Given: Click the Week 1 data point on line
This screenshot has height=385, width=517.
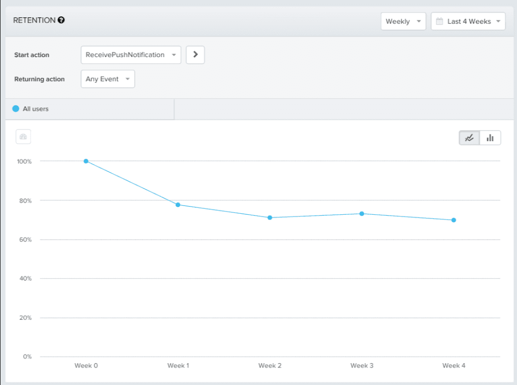Looking at the screenshot, I should coord(178,205).
